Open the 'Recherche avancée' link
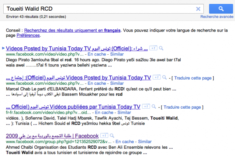The height and width of the screenshot is (156, 235). (217, 17)
